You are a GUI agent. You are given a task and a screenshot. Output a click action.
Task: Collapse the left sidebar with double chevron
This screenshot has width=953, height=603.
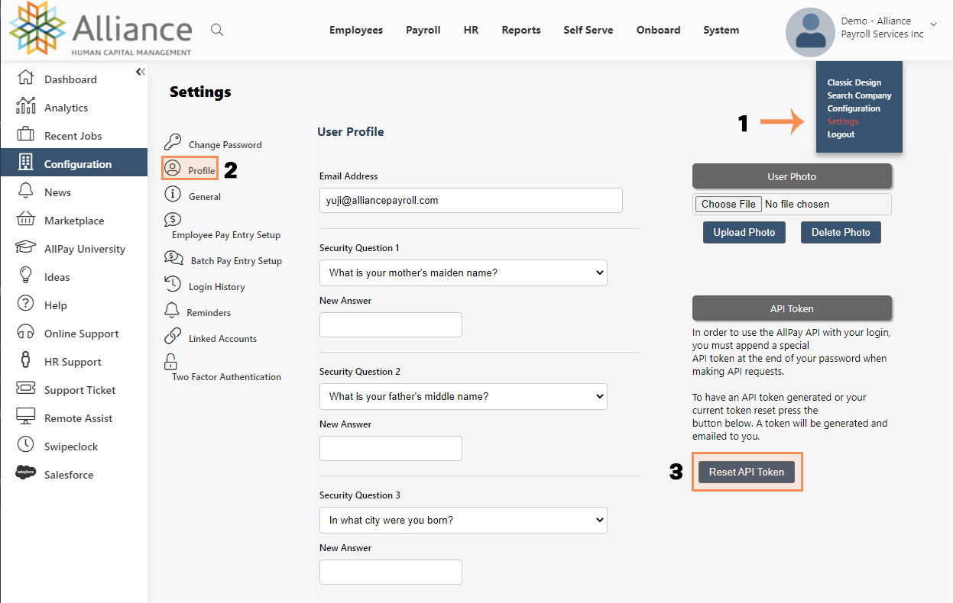pyautogui.click(x=140, y=72)
